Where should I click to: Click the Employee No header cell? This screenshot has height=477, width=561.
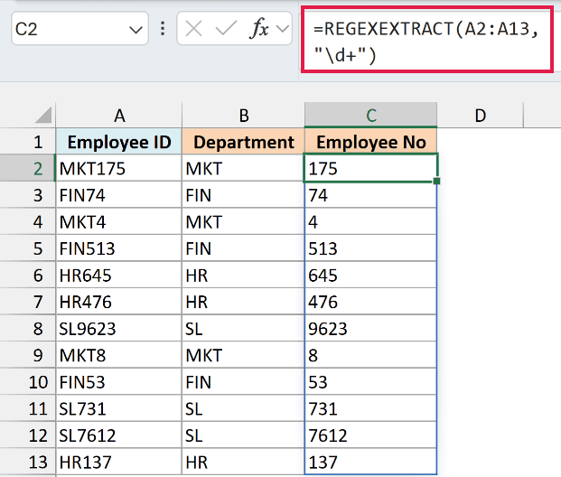370,142
